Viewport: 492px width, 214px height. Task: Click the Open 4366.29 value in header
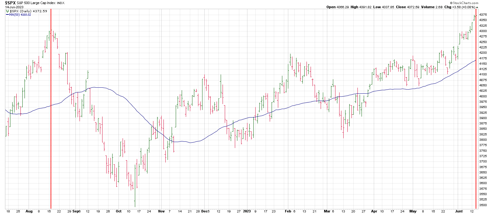pos(337,7)
